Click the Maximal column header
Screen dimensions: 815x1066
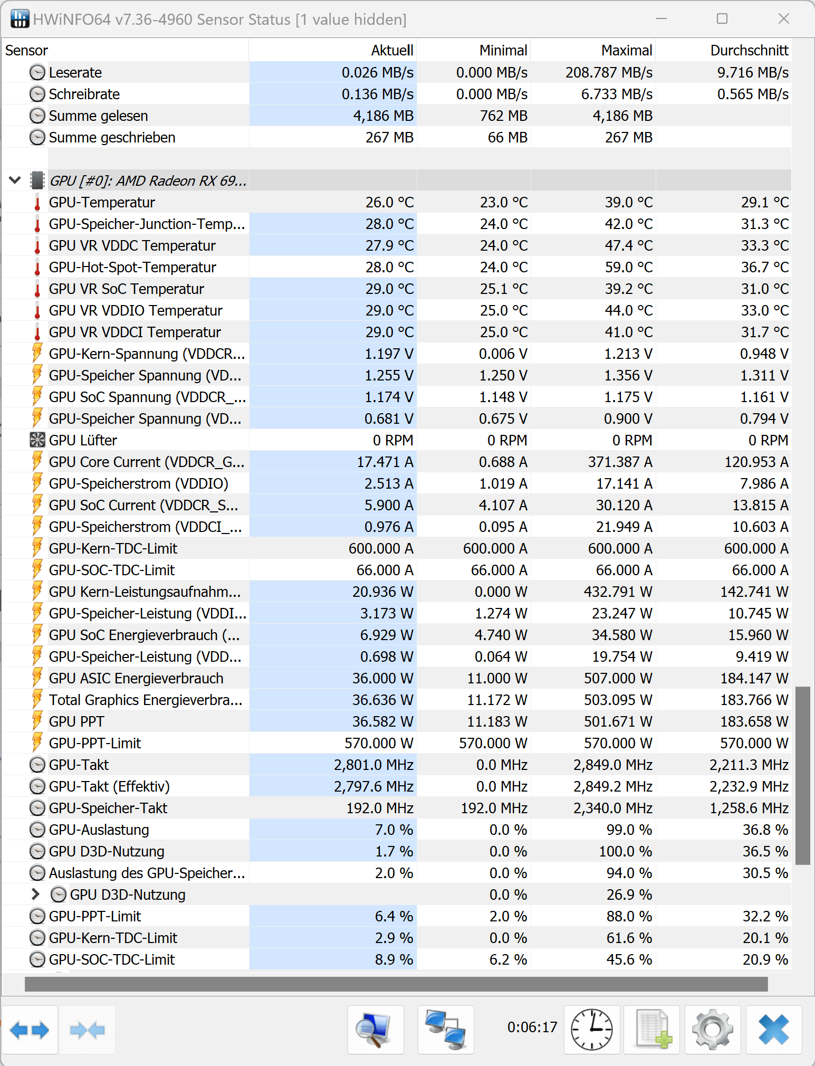(593, 51)
